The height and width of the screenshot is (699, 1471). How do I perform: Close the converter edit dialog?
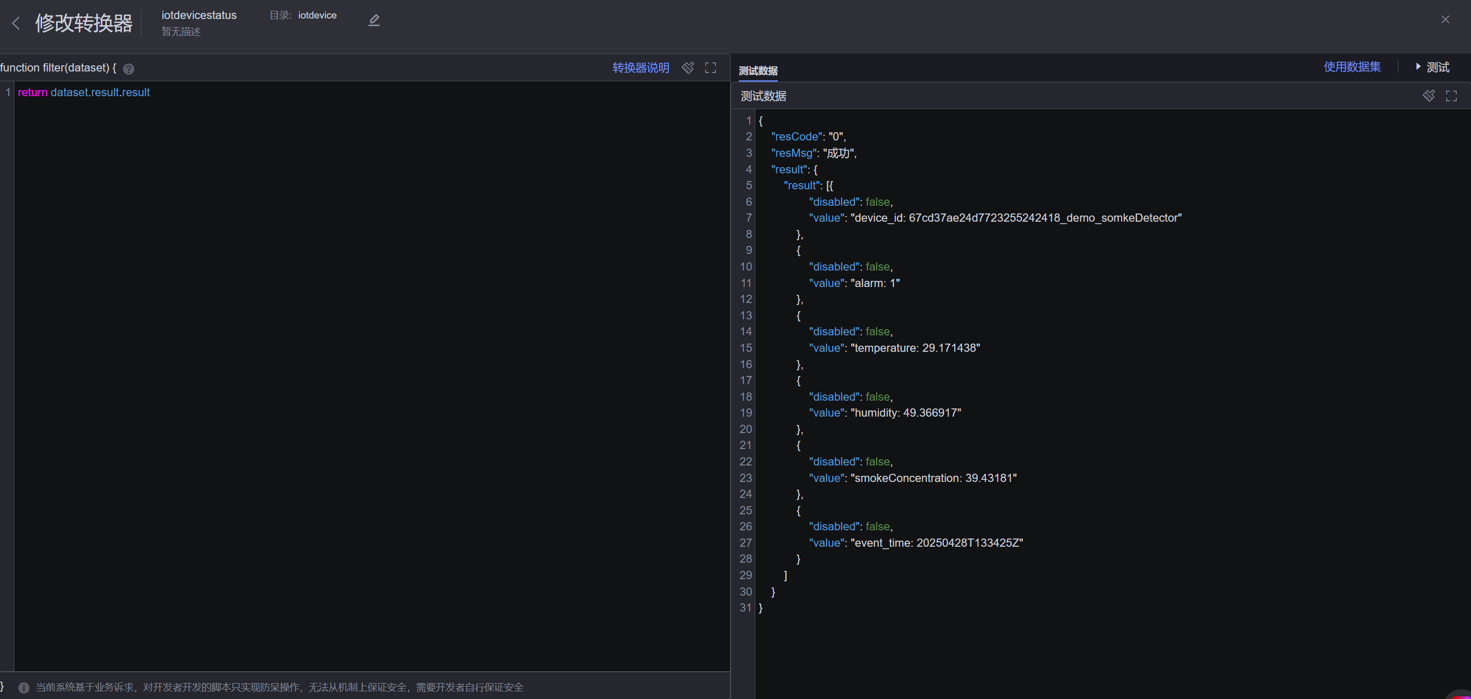tap(1445, 20)
